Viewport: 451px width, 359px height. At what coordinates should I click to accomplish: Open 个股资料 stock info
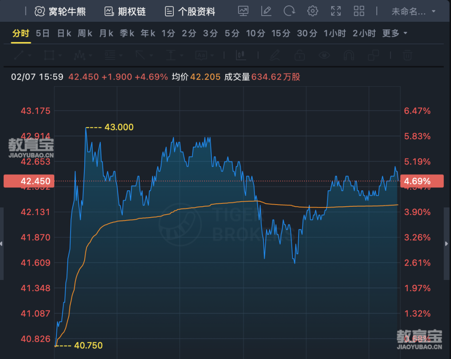190,12
